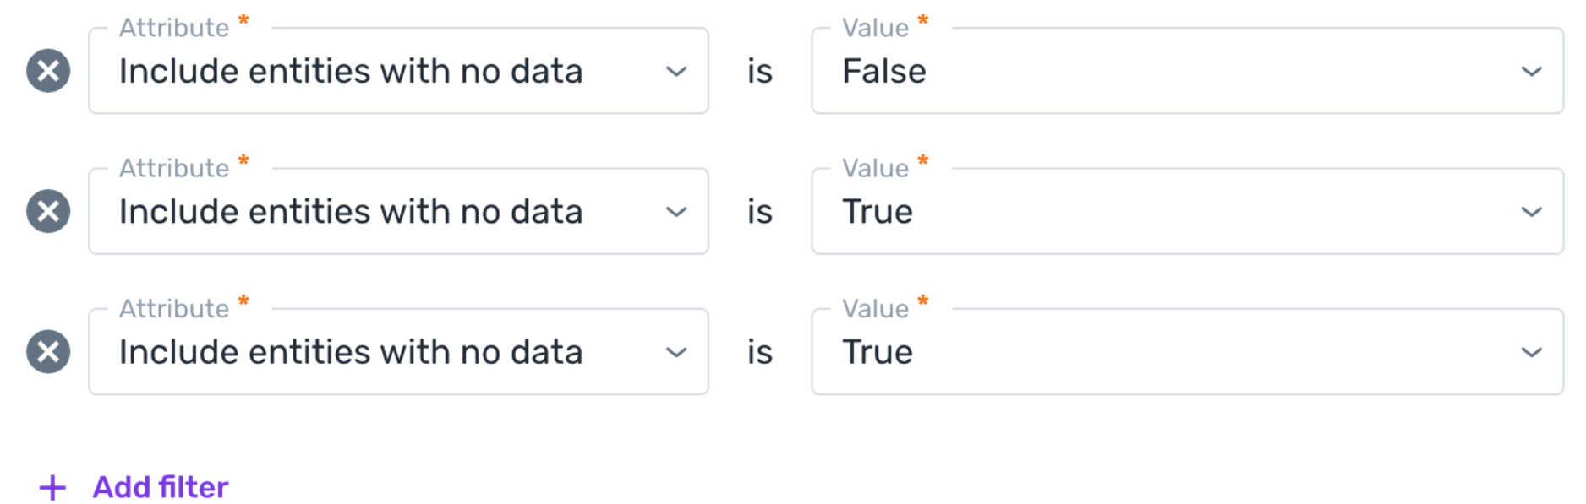
Task: Click the first Attribute dropdown chevron
Action: (676, 72)
